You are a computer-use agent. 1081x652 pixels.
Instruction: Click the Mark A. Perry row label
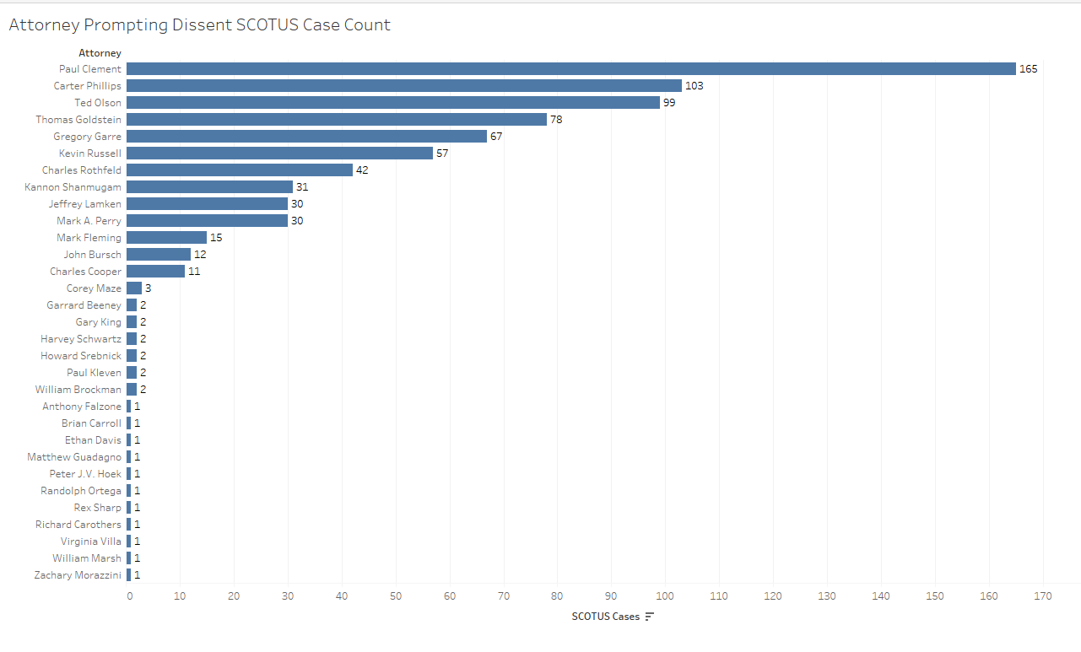(x=89, y=221)
